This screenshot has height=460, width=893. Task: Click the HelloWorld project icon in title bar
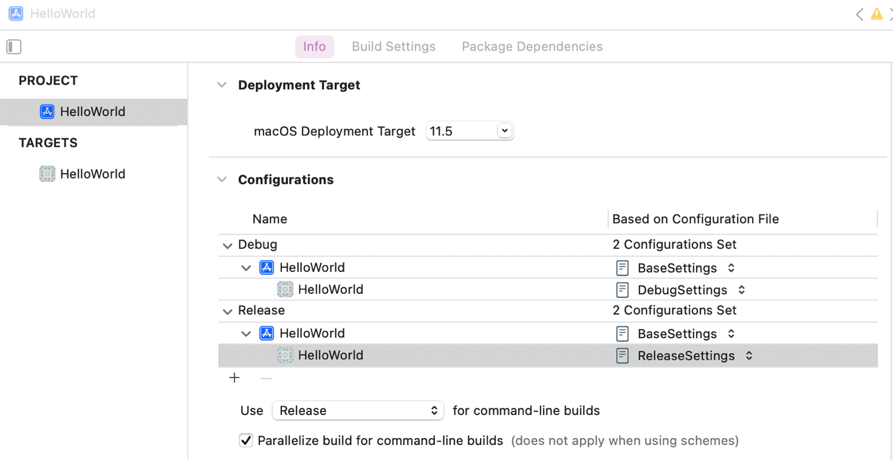(x=16, y=13)
